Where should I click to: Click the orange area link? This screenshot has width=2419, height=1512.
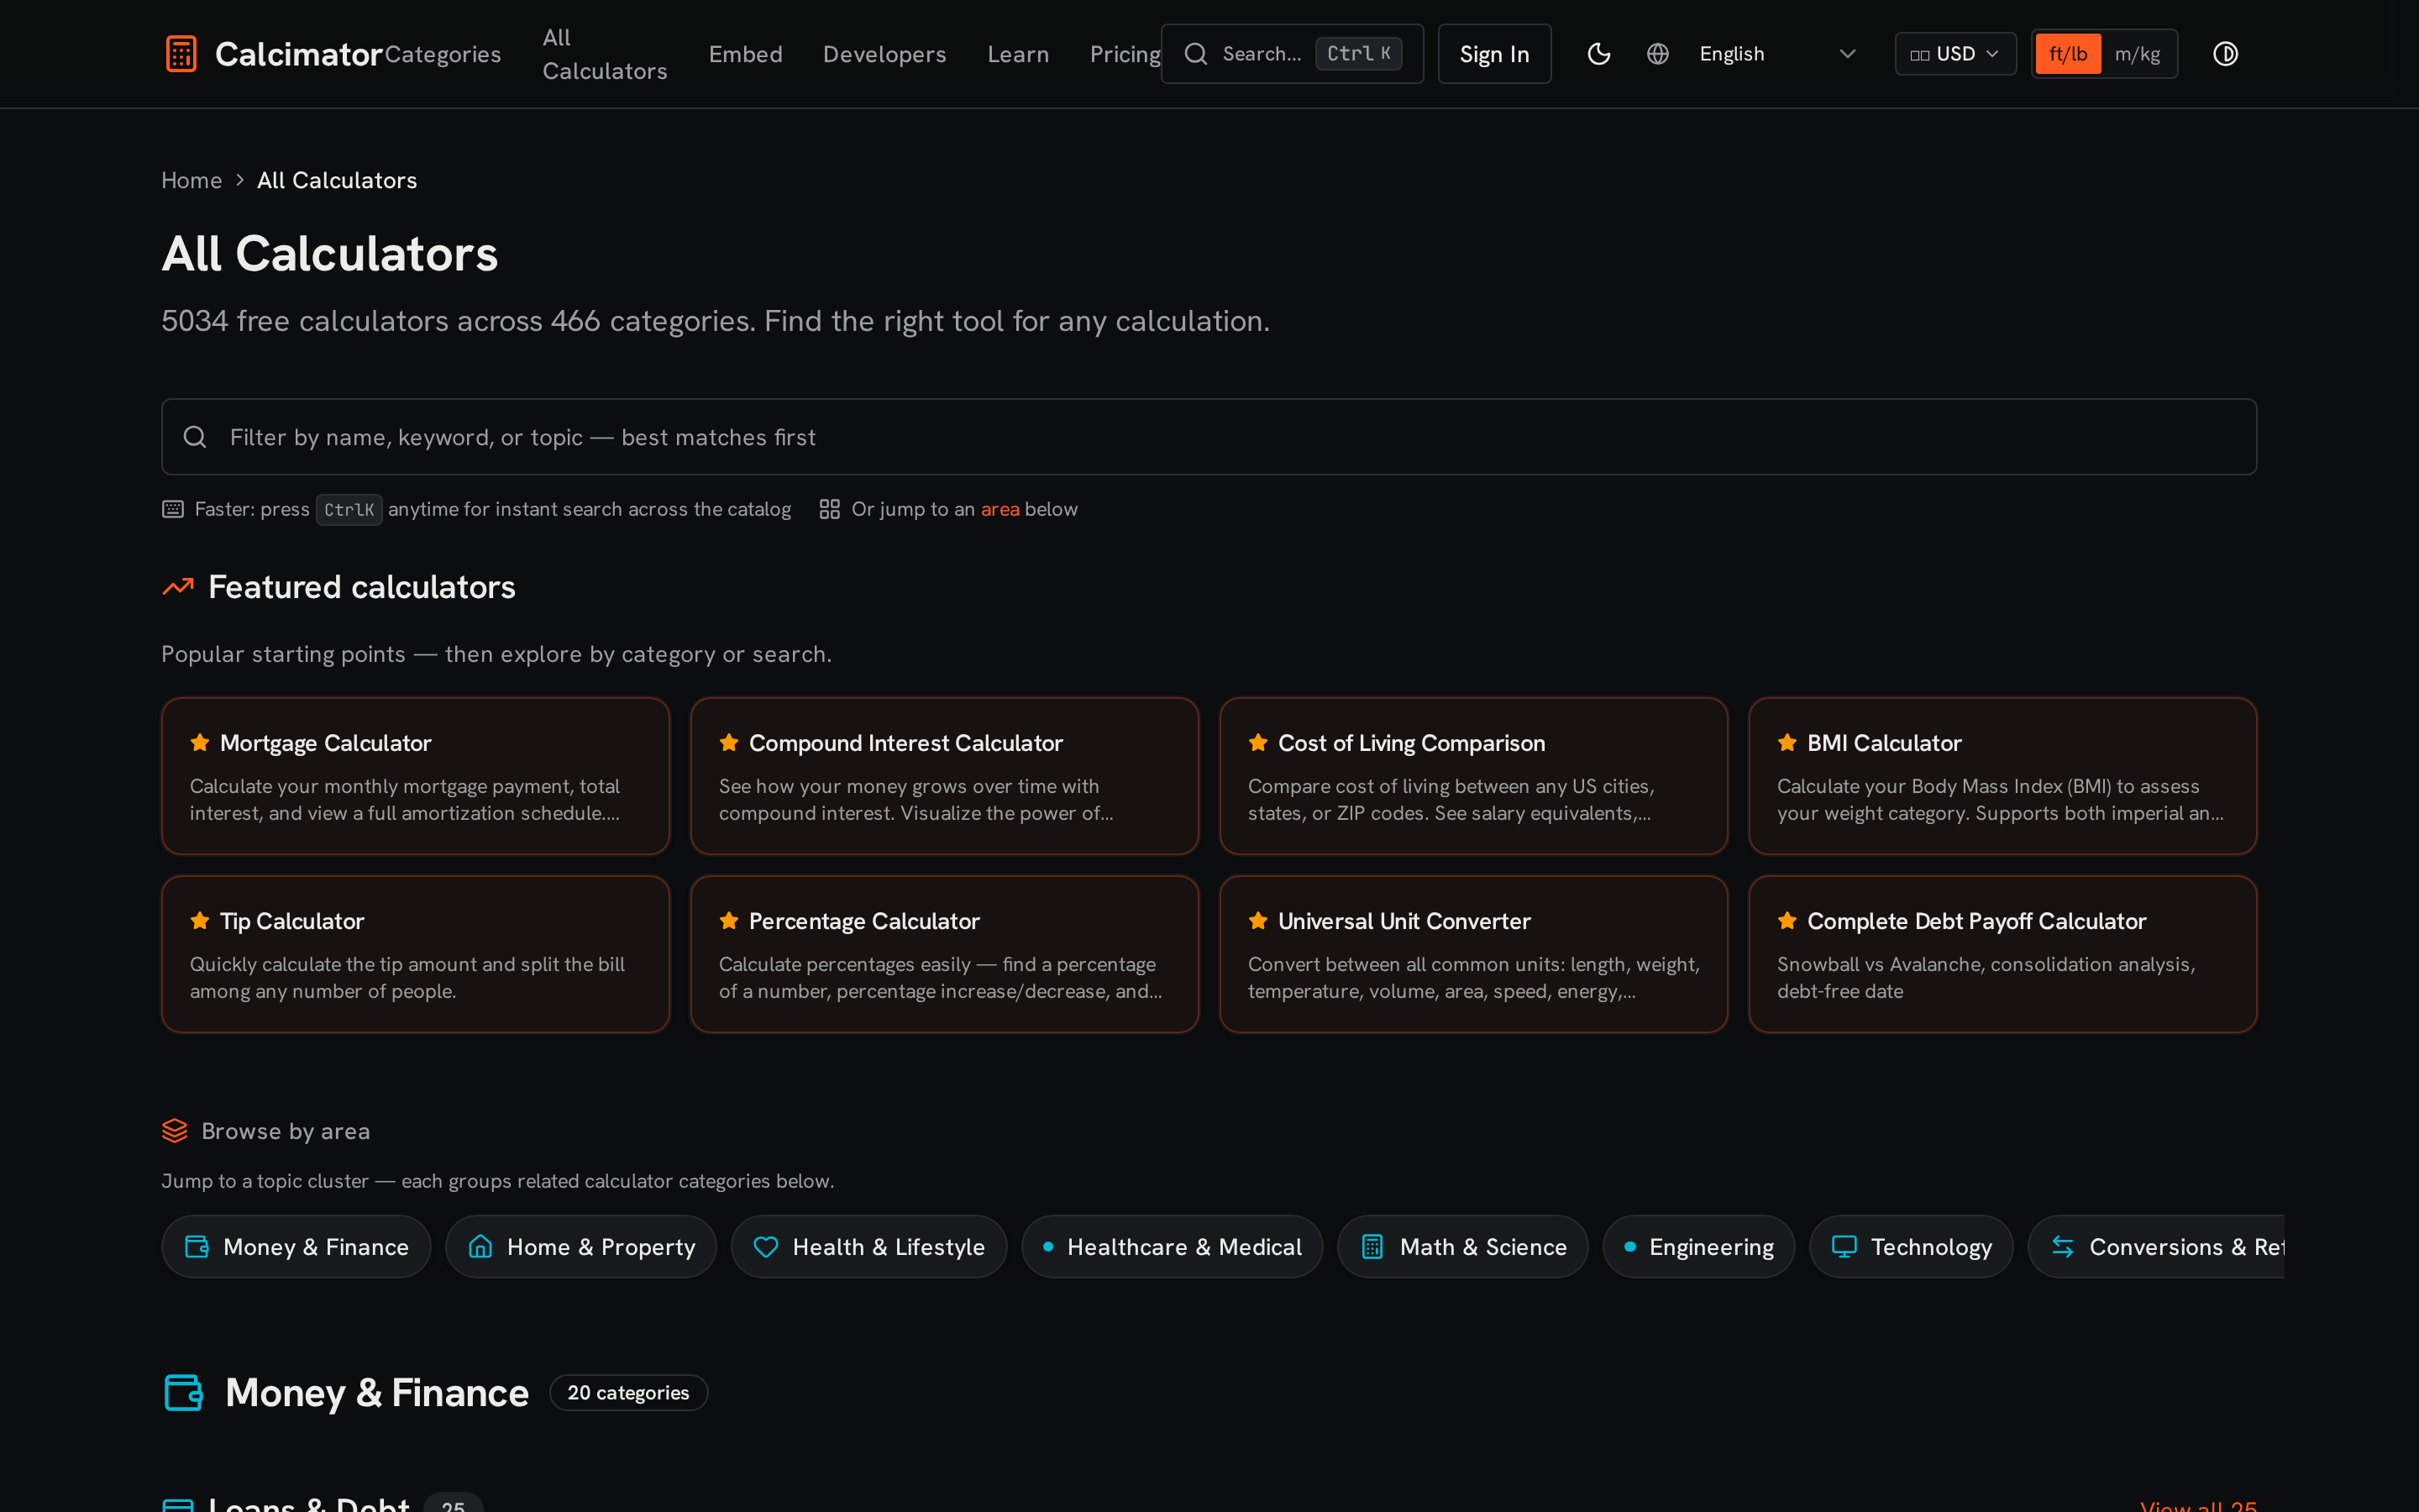(x=1000, y=509)
